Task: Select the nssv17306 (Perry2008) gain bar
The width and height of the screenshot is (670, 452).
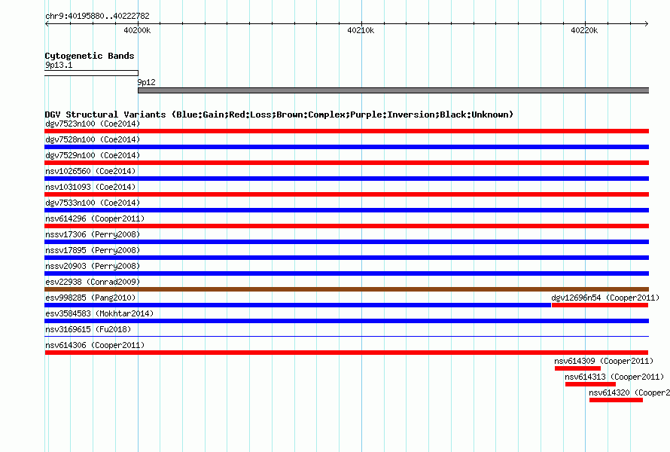Action: pos(346,242)
